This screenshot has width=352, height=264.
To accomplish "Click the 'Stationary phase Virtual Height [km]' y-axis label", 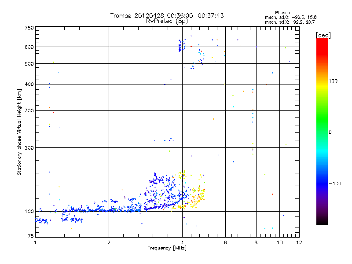I will (19, 132).
